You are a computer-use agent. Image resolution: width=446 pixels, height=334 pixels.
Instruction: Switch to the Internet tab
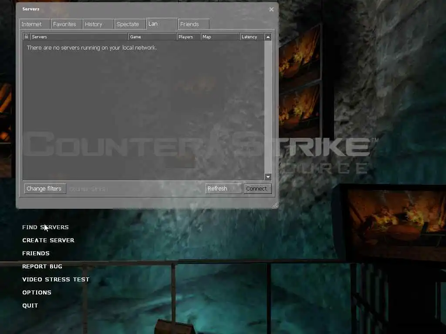(x=35, y=24)
